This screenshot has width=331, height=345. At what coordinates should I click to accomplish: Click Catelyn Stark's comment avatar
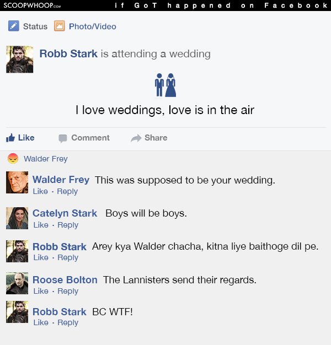click(17, 218)
